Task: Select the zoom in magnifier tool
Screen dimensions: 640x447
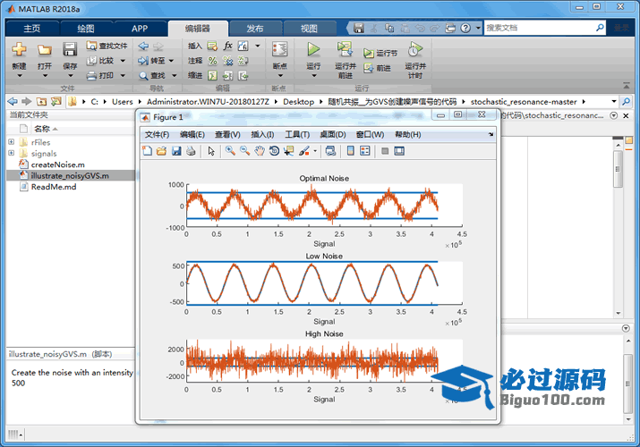Action: point(230,151)
